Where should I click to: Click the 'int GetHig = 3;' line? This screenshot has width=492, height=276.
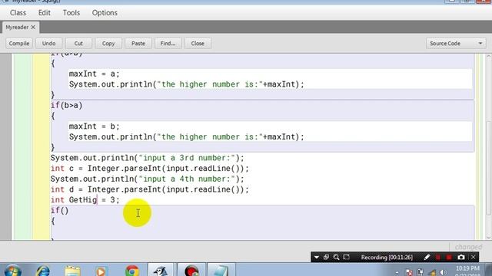coord(85,200)
